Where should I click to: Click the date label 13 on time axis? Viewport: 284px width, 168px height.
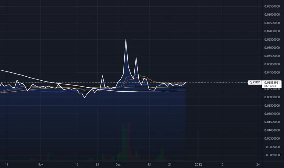coord(149,164)
